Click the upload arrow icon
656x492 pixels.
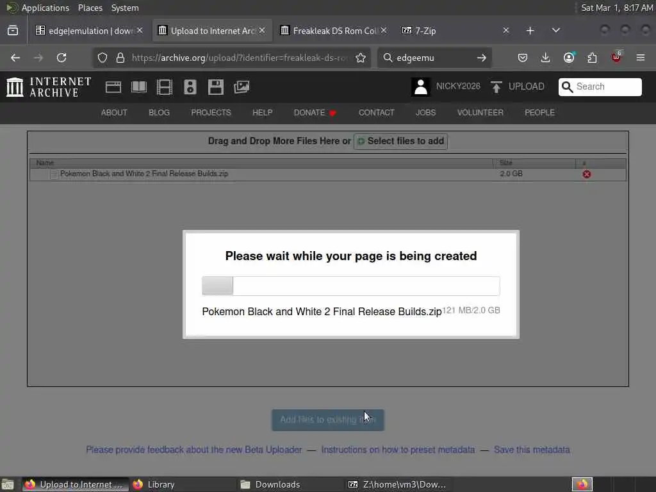(496, 87)
